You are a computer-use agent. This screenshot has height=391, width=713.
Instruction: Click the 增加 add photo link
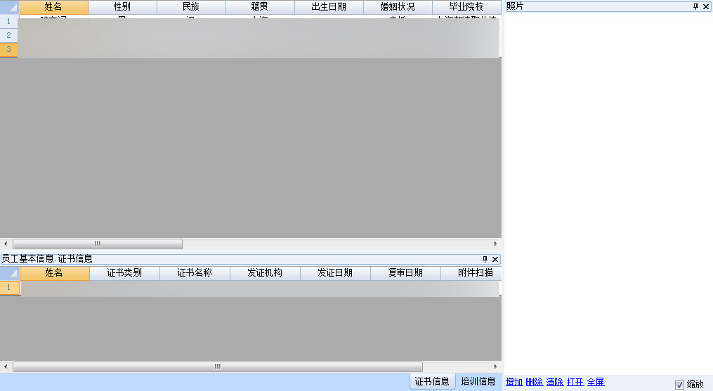coord(514,382)
